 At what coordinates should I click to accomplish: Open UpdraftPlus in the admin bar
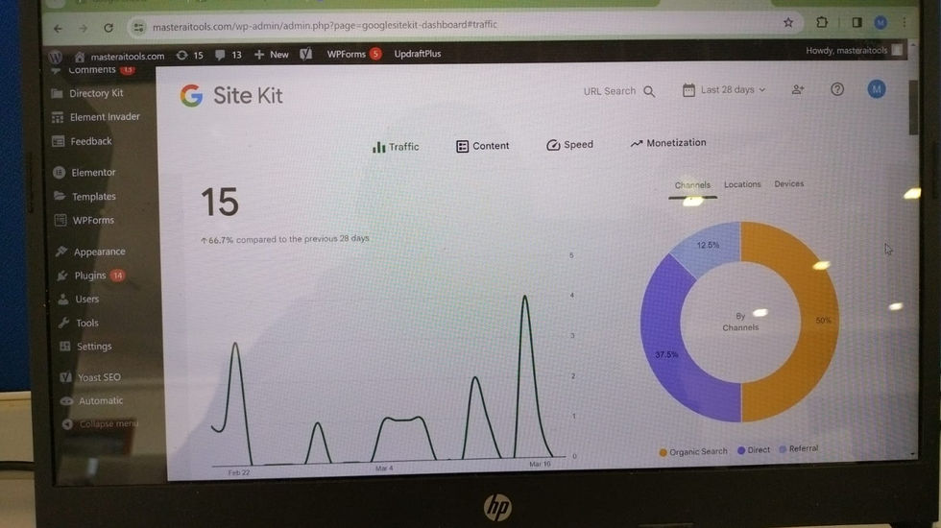[418, 54]
